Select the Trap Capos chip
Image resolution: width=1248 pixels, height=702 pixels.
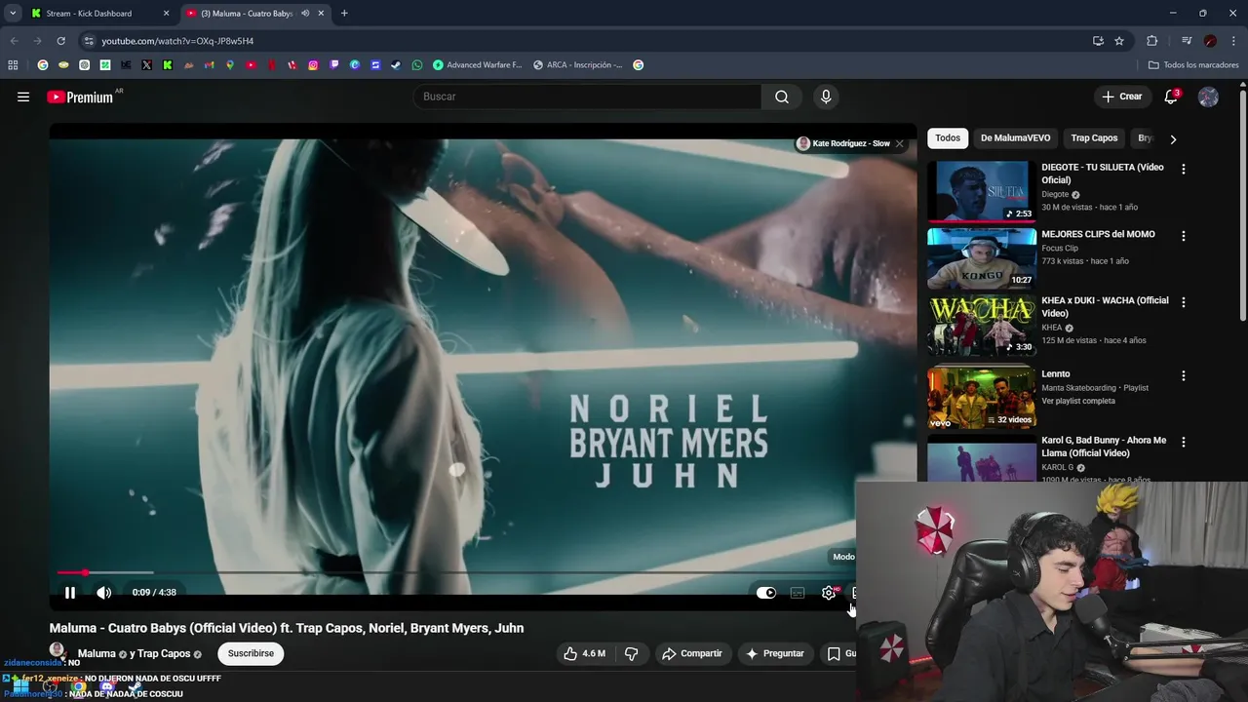(x=1094, y=138)
